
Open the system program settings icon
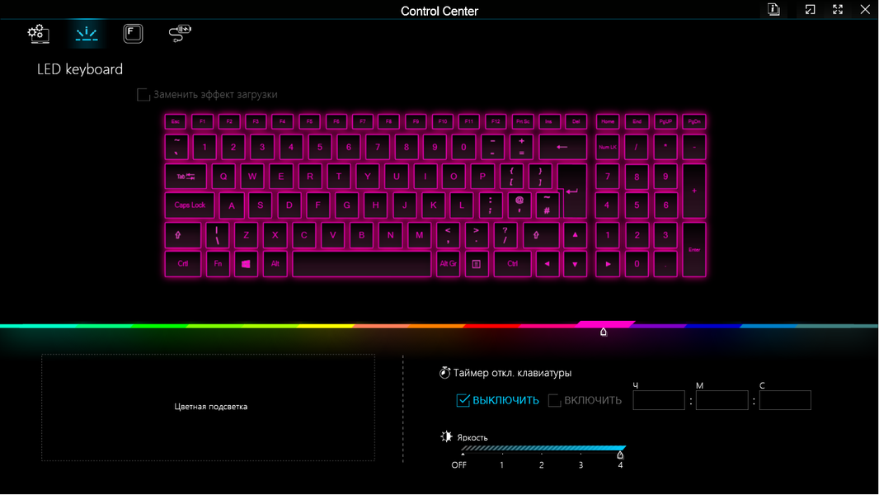click(38, 34)
